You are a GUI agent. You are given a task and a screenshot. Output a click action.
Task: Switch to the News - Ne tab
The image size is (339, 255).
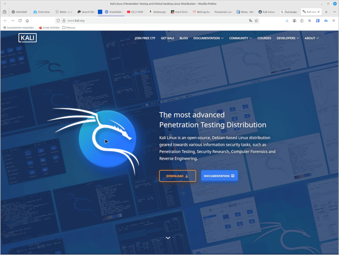[x=245, y=12]
